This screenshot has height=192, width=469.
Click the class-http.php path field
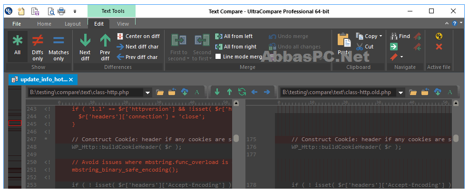coord(86,93)
